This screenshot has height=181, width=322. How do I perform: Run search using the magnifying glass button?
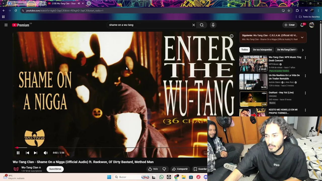[202, 25]
